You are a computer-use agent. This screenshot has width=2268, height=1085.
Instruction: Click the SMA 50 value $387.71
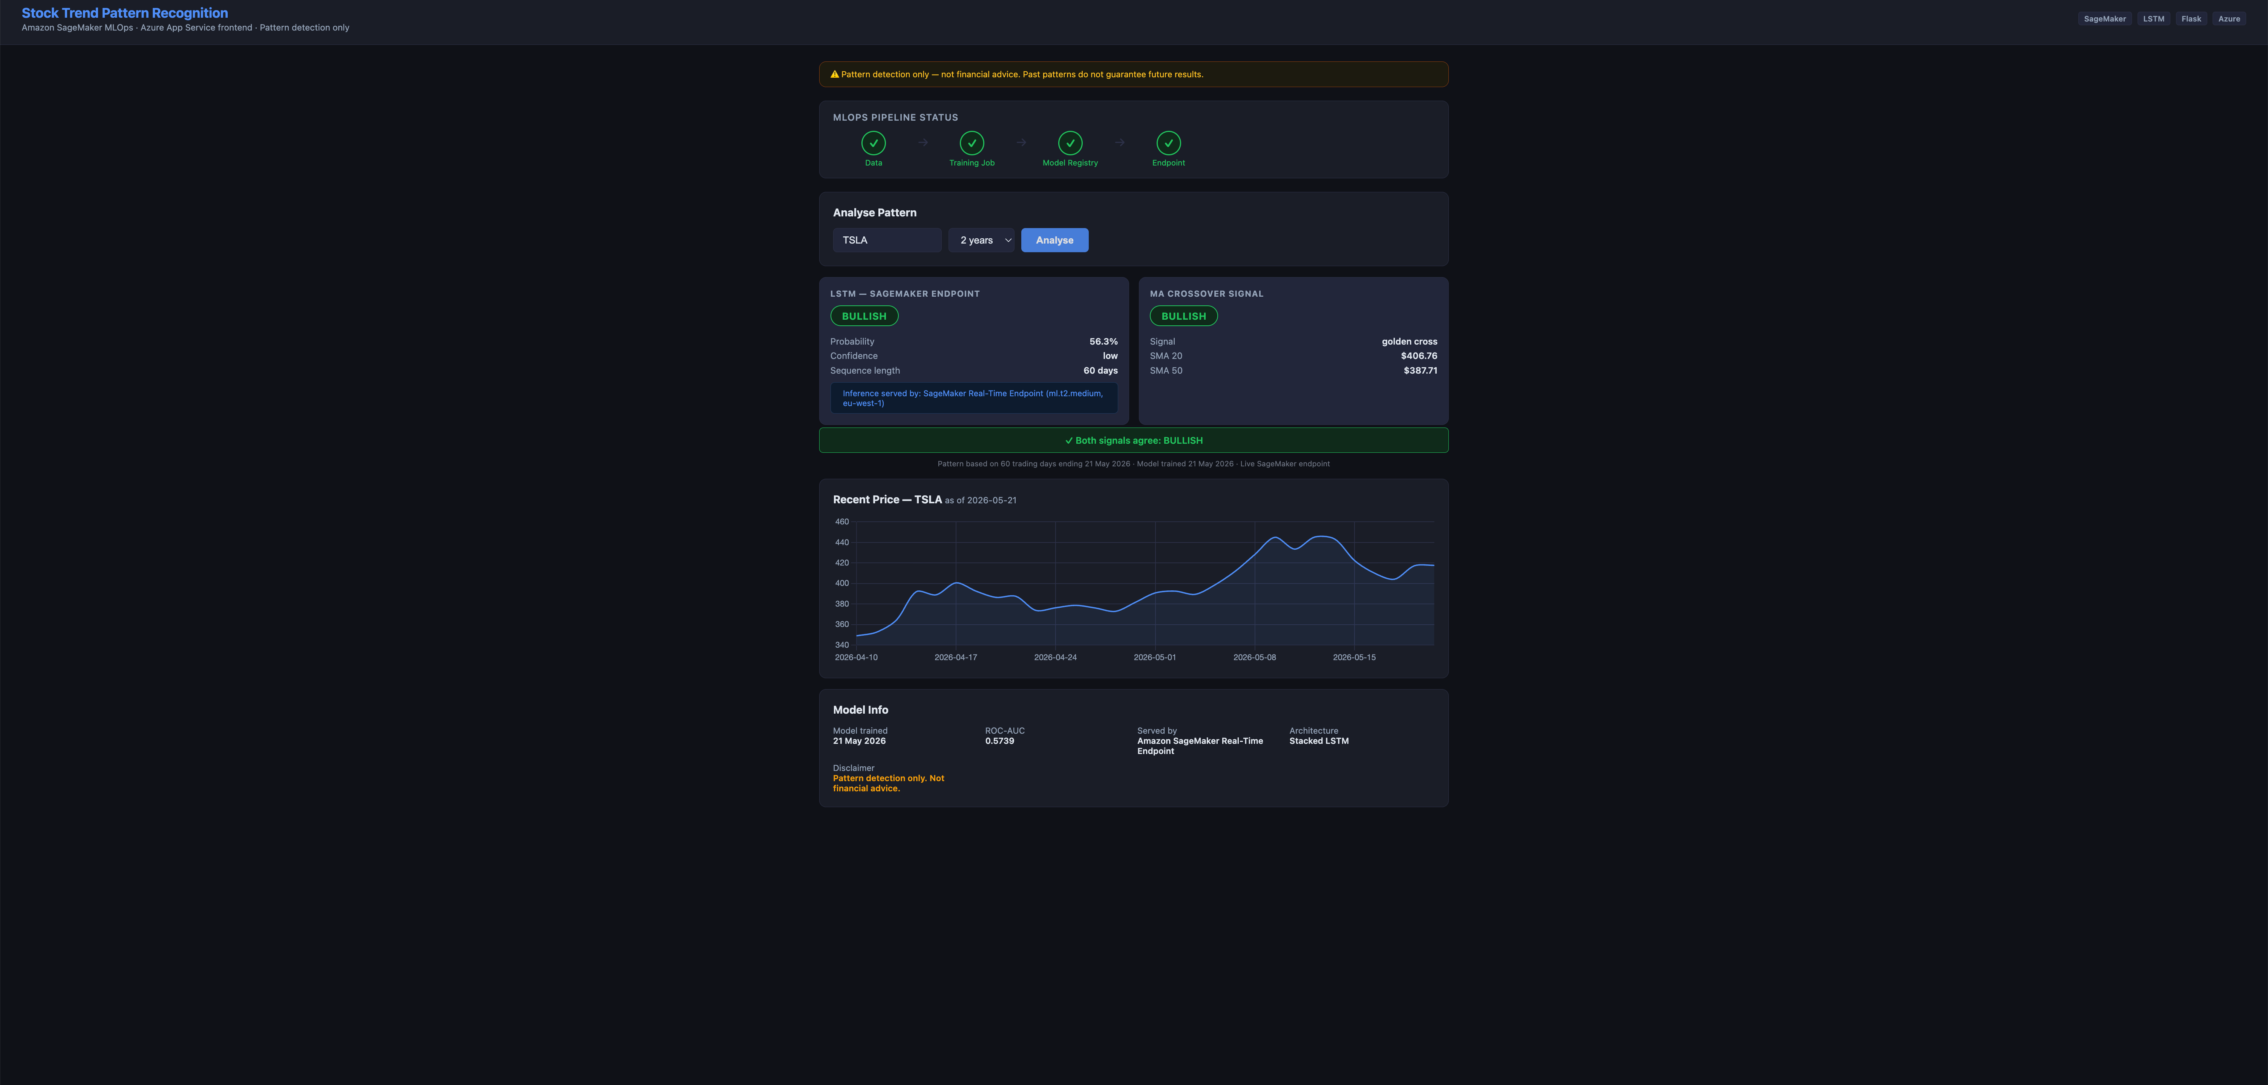coord(1420,371)
